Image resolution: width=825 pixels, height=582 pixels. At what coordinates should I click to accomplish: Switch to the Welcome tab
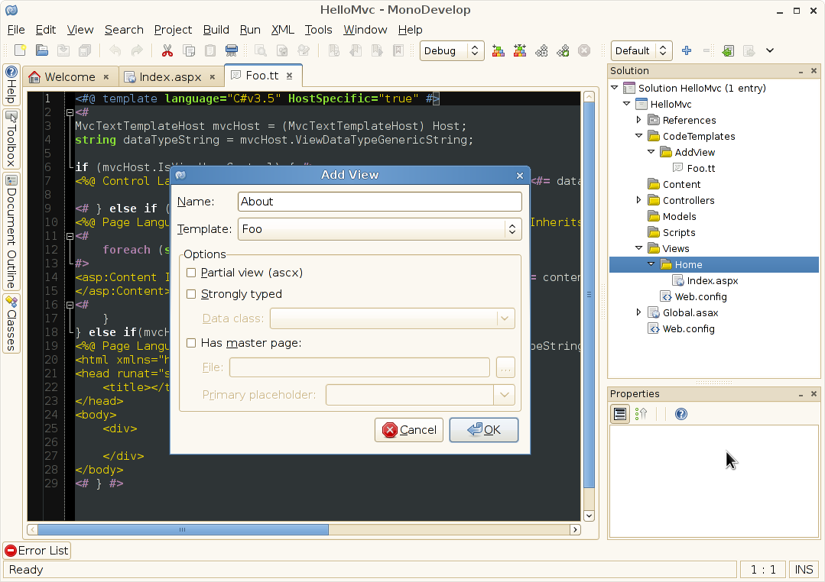coord(70,76)
